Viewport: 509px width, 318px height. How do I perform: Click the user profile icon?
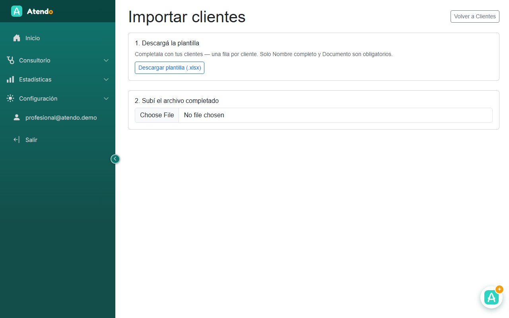(x=17, y=118)
